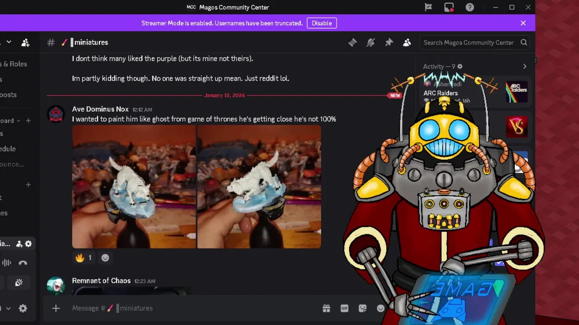Click the search magnifier icon
This screenshot has height=325, width=579.
coord(524,42)
